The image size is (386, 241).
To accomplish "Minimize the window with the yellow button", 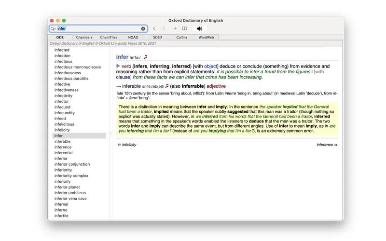I will point(58,21).
